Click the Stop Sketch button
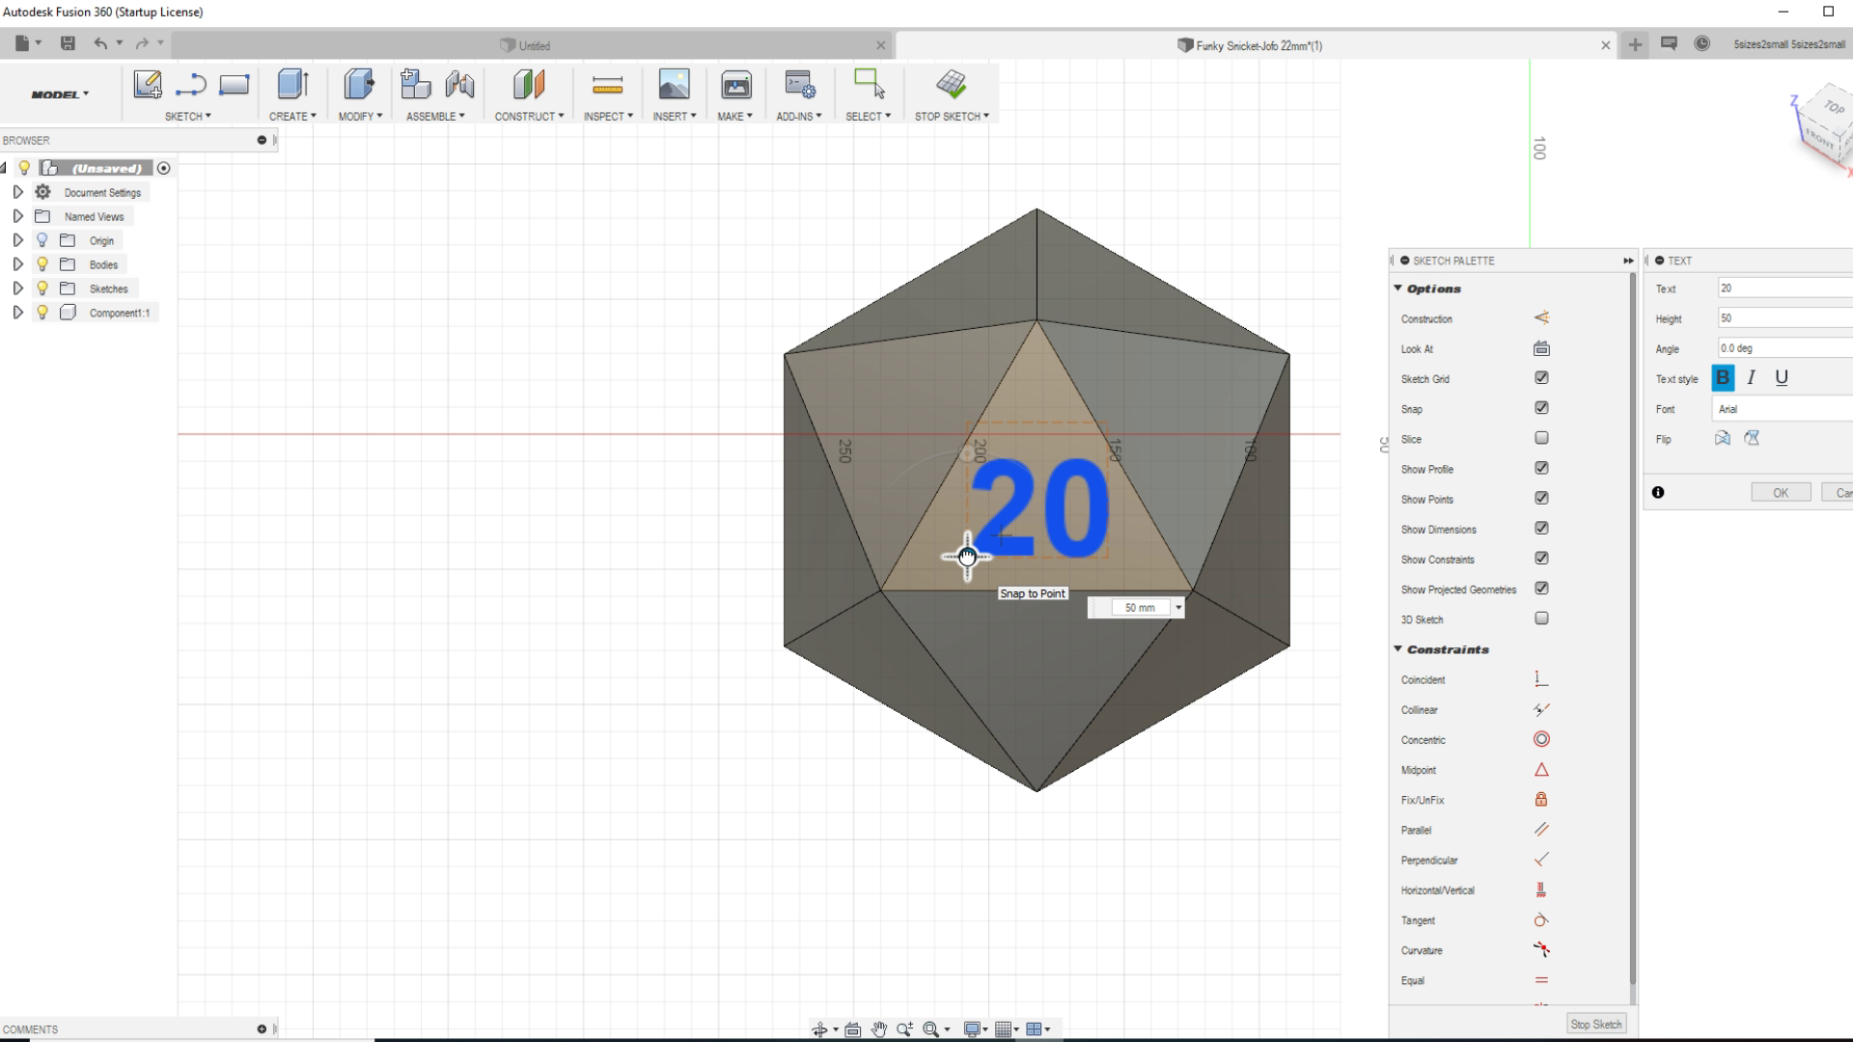Image resolution: width=1853 pixels, height=1042 pixels. point(1596,1025)
